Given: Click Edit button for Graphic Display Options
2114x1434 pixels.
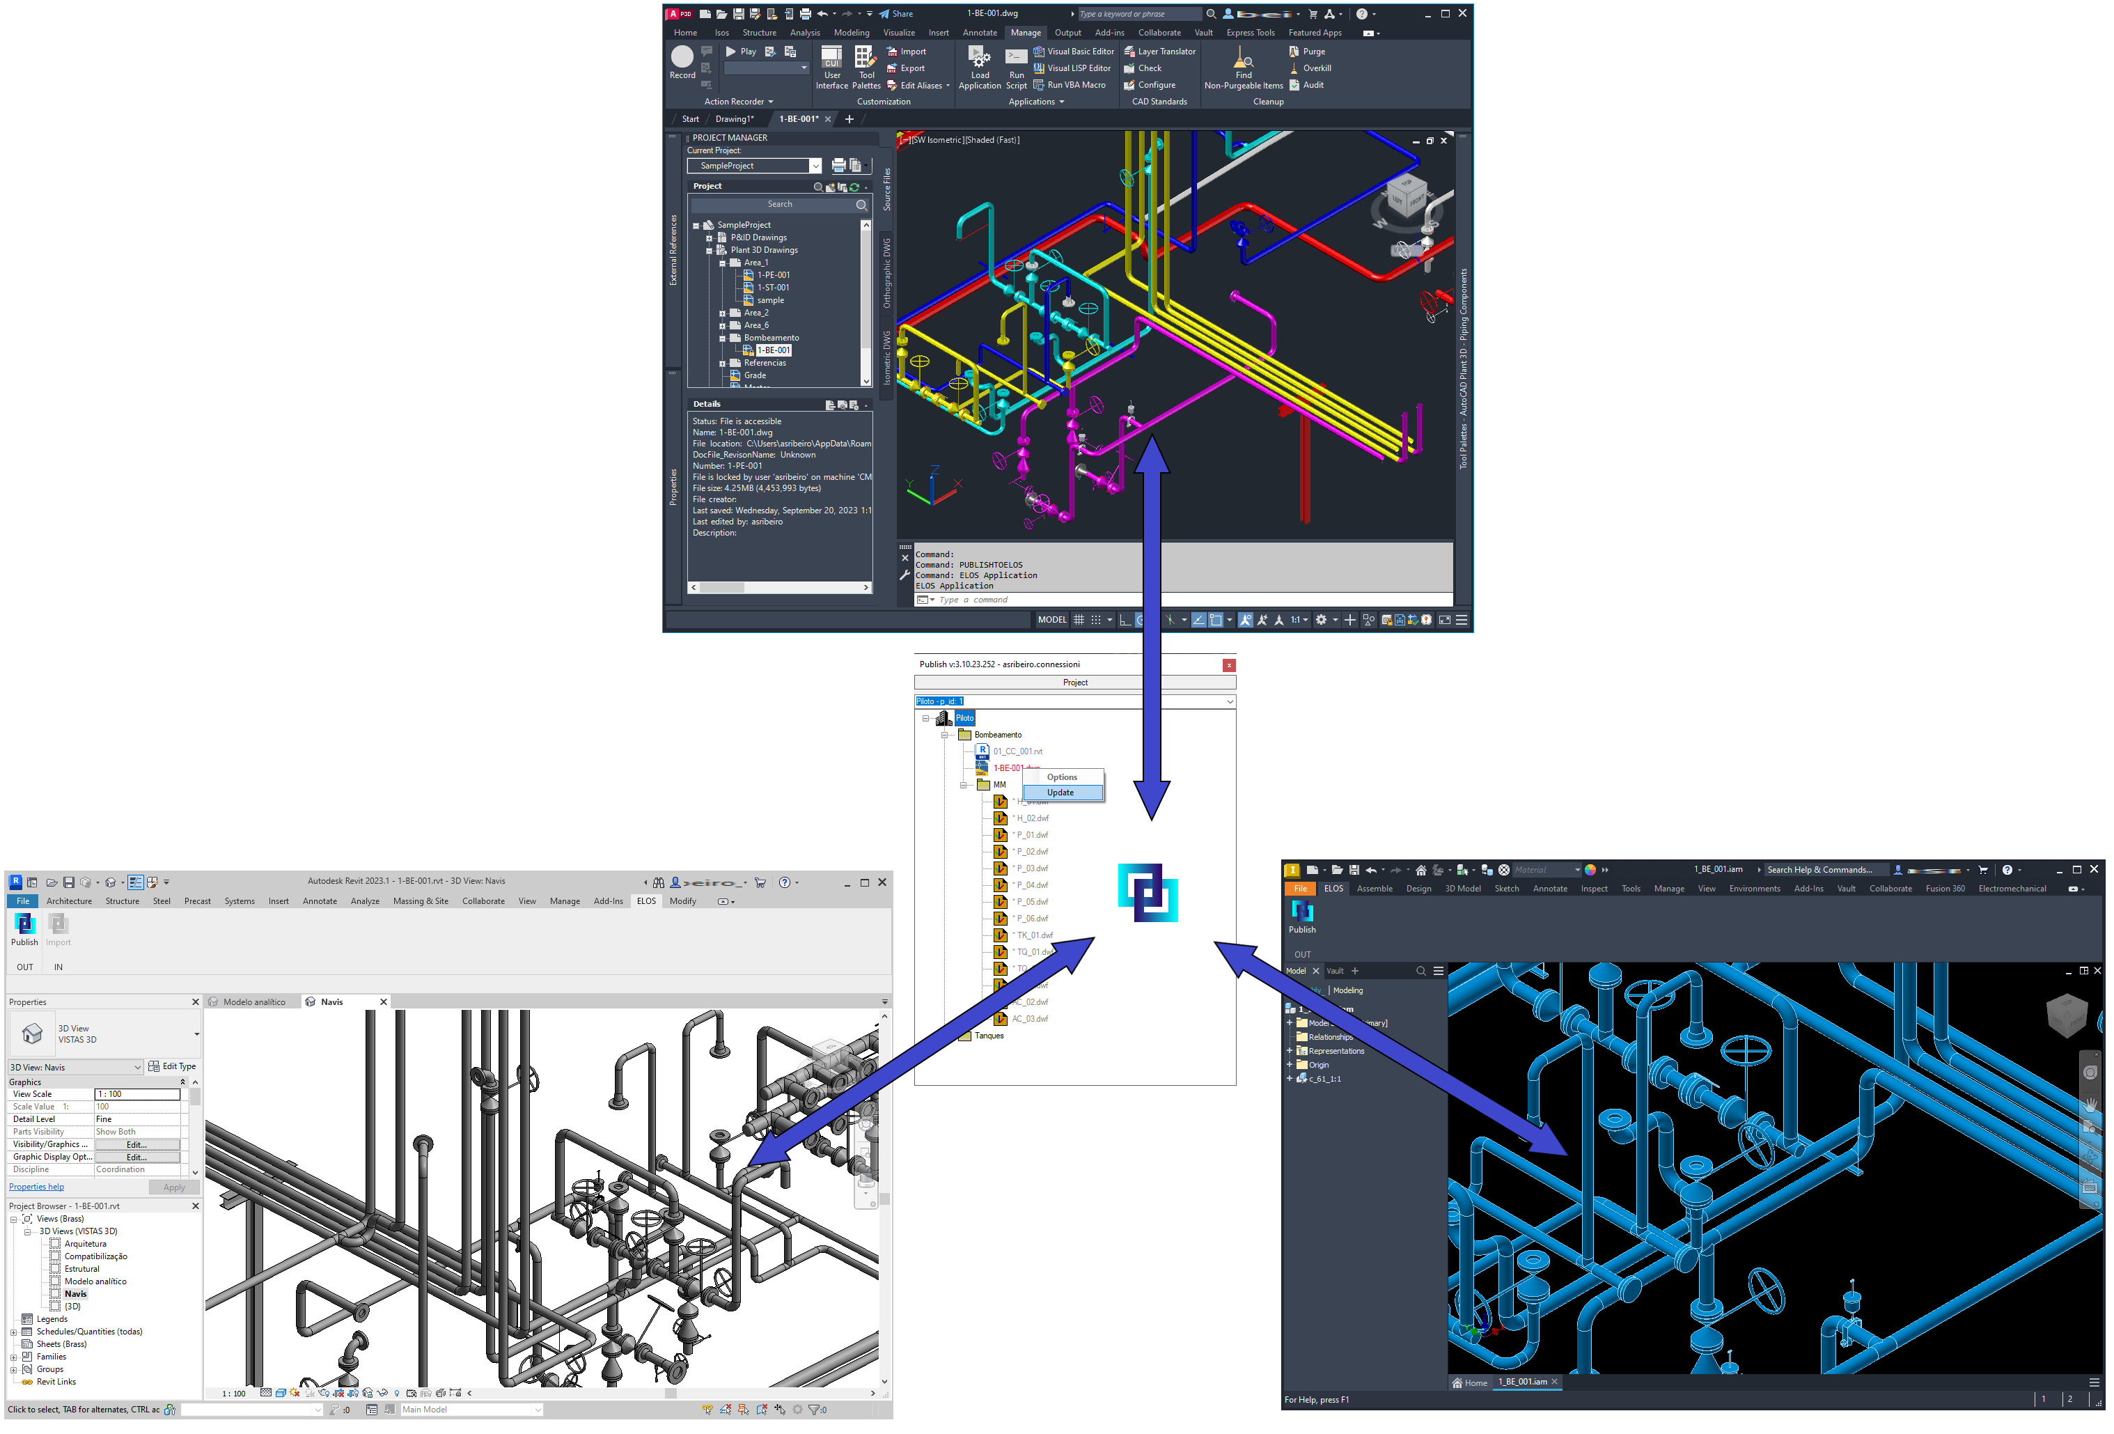Looking at the screenshot, I should pos(136,1158).
